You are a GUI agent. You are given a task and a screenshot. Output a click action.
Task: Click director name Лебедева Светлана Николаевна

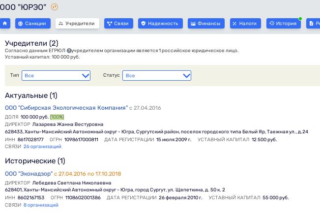(x=72, y=183)
